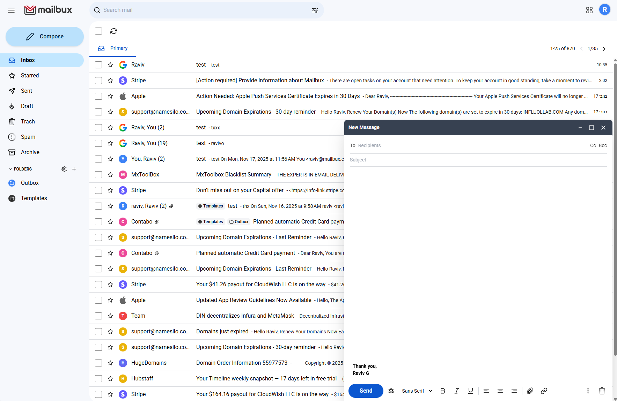Collapse the FOLDERS section
The height and width of the screenshot is (401, 617).
(x=10, y=169)
